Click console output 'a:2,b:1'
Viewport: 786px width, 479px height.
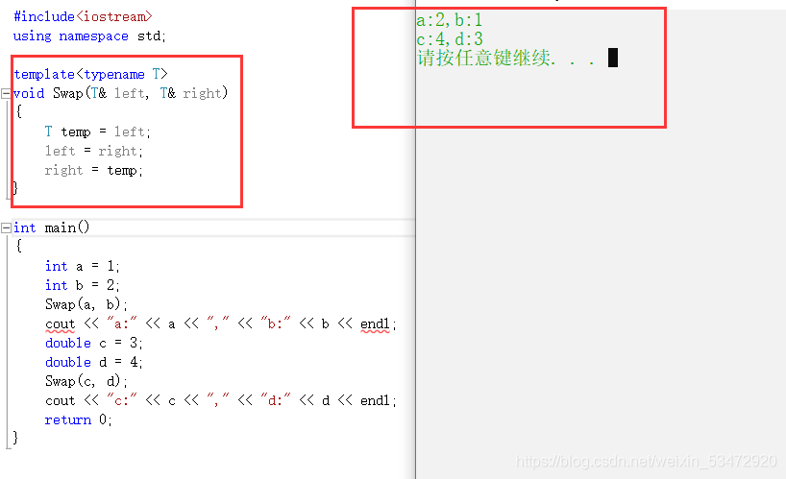(449, 20)
